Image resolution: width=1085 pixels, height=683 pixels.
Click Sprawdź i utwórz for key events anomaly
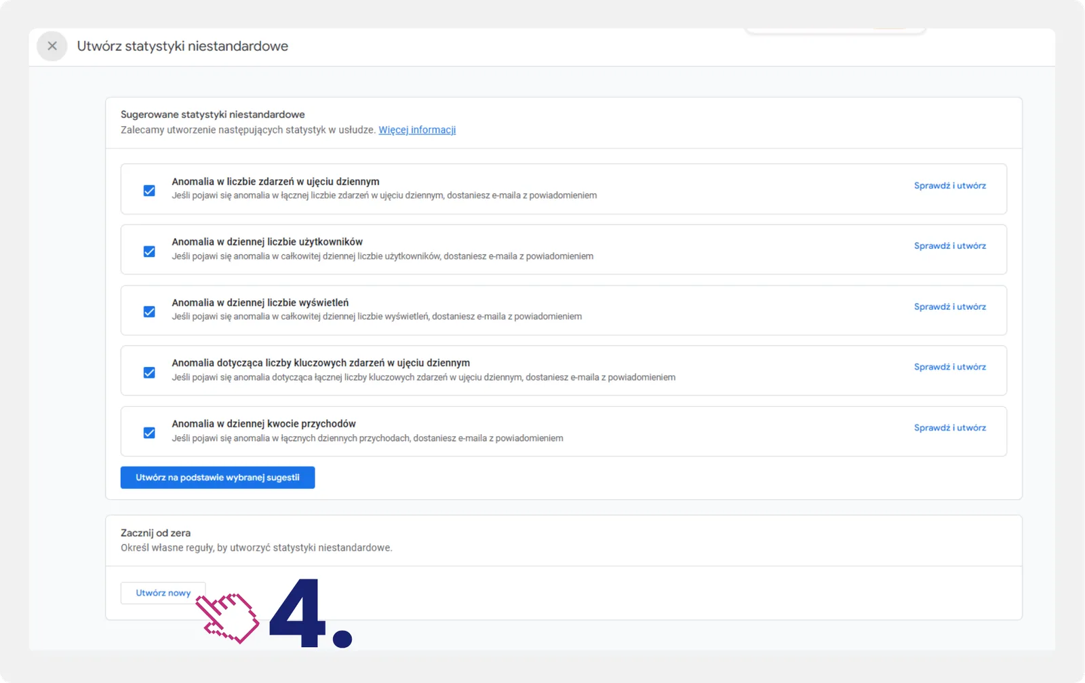point(950,367)
